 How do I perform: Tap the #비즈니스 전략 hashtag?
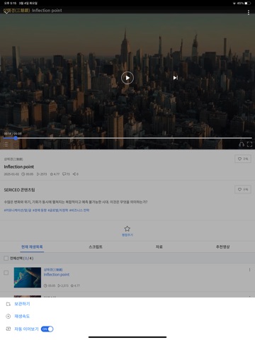point(79,210)
